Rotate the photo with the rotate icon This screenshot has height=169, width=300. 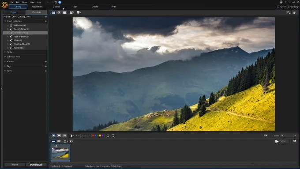click(x=108, y=135)
